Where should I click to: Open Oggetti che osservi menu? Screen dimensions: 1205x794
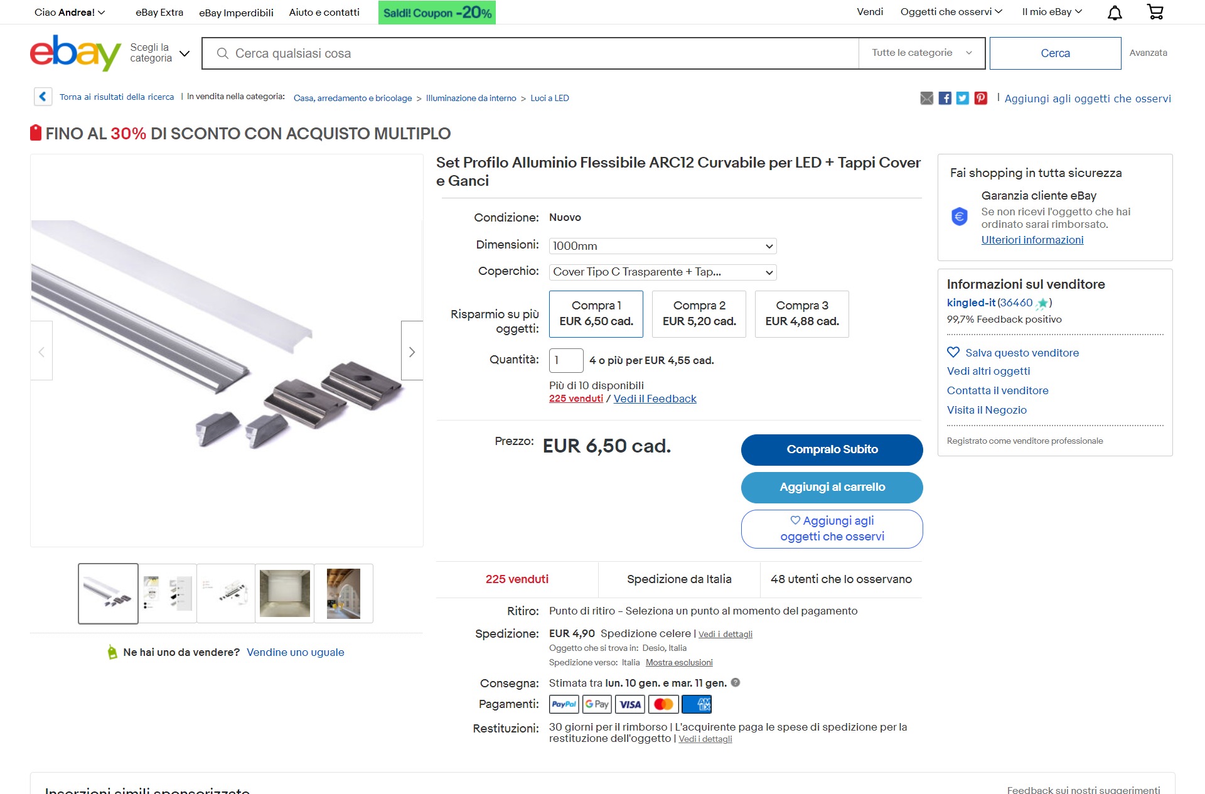point(951,12)
